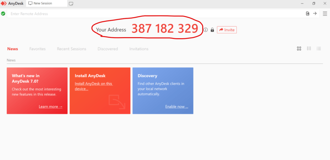
Task: Select the file transfer icon in address bar
Action: [307, 13]
